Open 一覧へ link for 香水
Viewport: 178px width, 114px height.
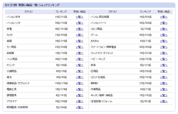[x=79, y=77]
